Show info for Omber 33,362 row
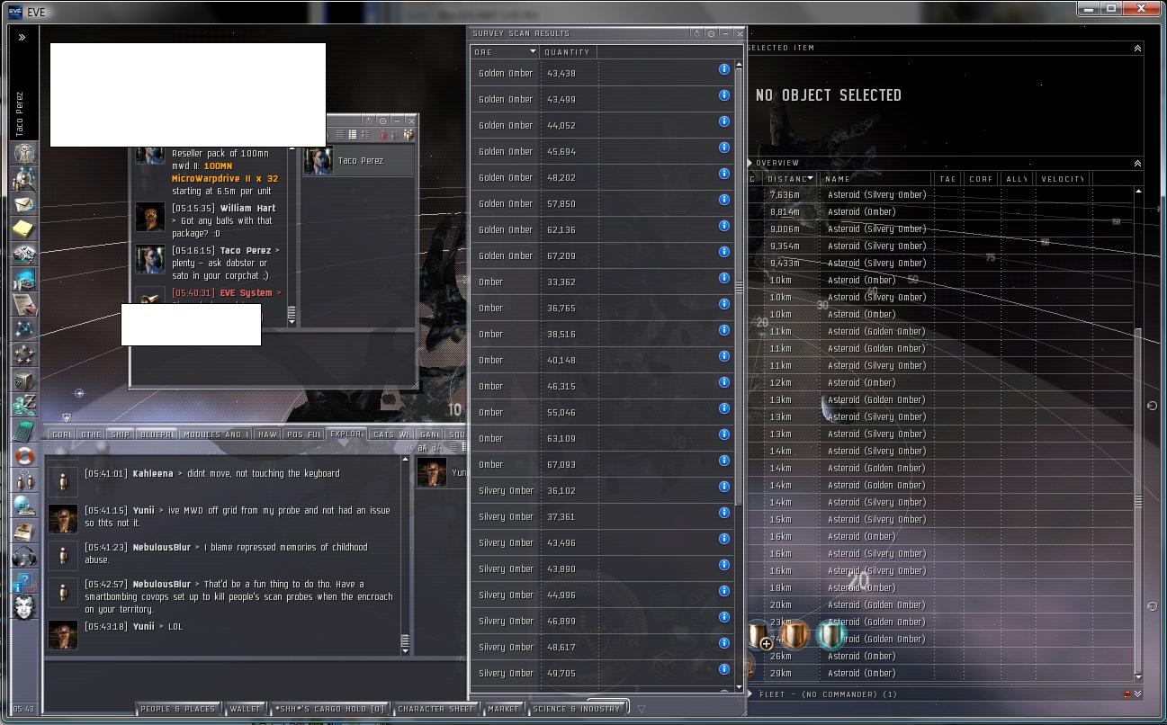Screen dimensions: 1167x725 click(x=723, y=278)
